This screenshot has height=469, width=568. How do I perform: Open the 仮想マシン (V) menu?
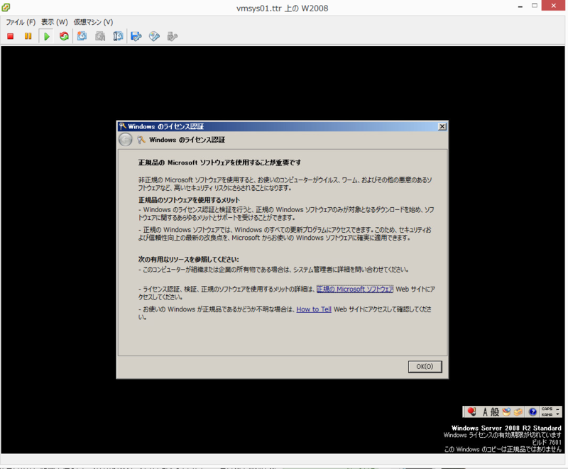click(x=94, y=22)
